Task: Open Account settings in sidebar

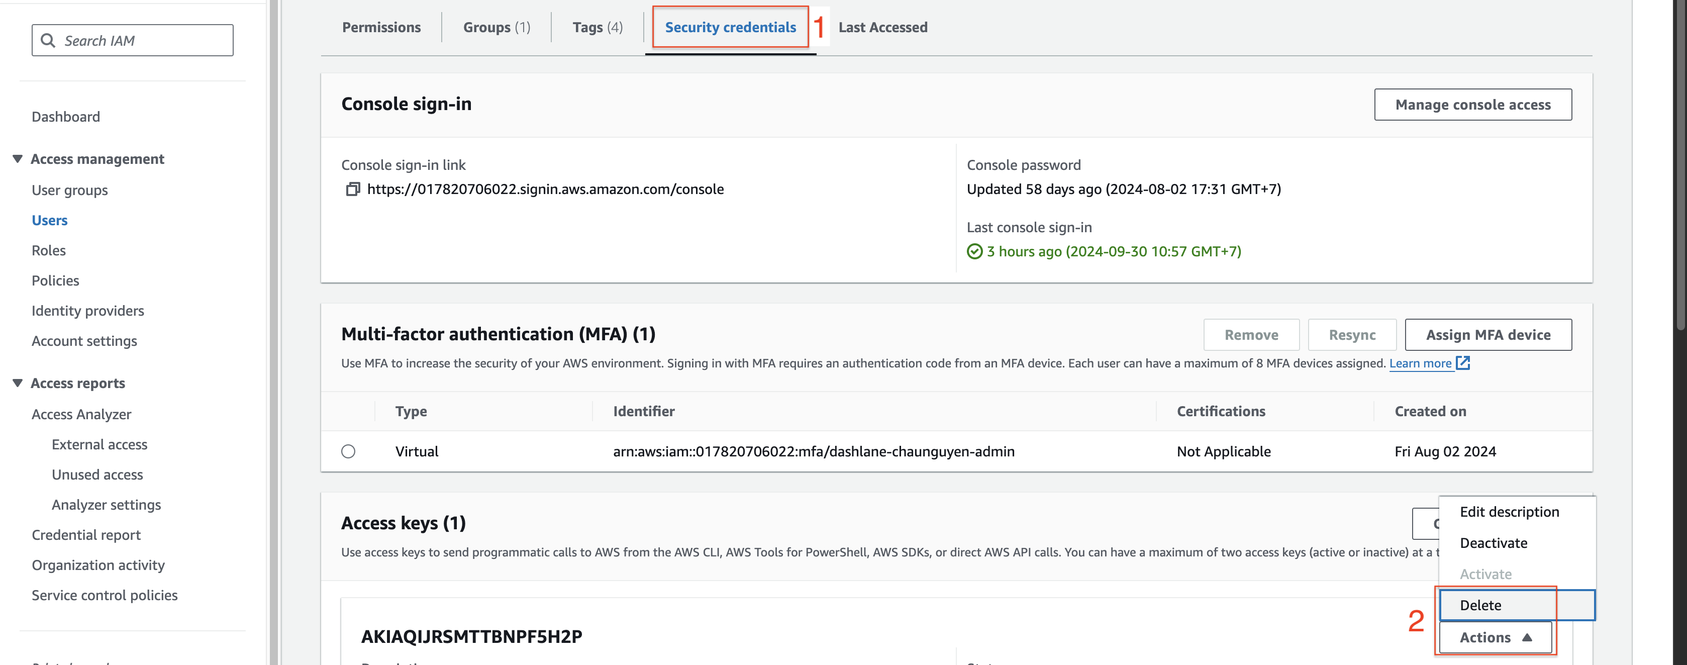Action: [x=84, y=341]
